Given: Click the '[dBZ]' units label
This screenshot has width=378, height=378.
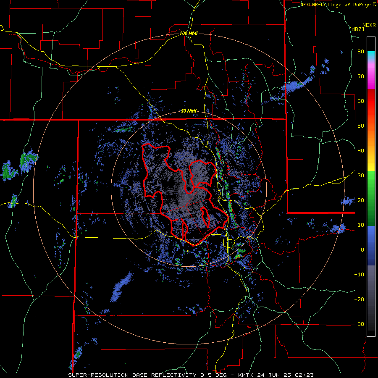Looking at the screenshot, I should coord(357,29).
